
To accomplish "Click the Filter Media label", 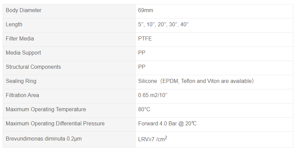I will pos(20,39).
